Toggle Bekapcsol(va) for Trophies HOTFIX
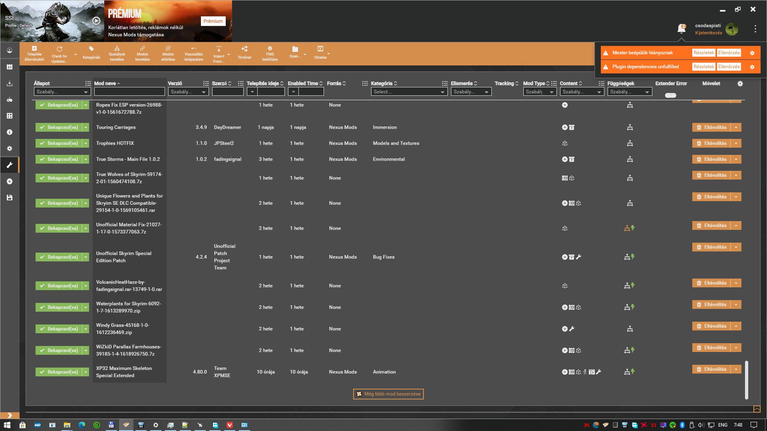The width and height of the screenshot is (767, 431). click(58, 143)
